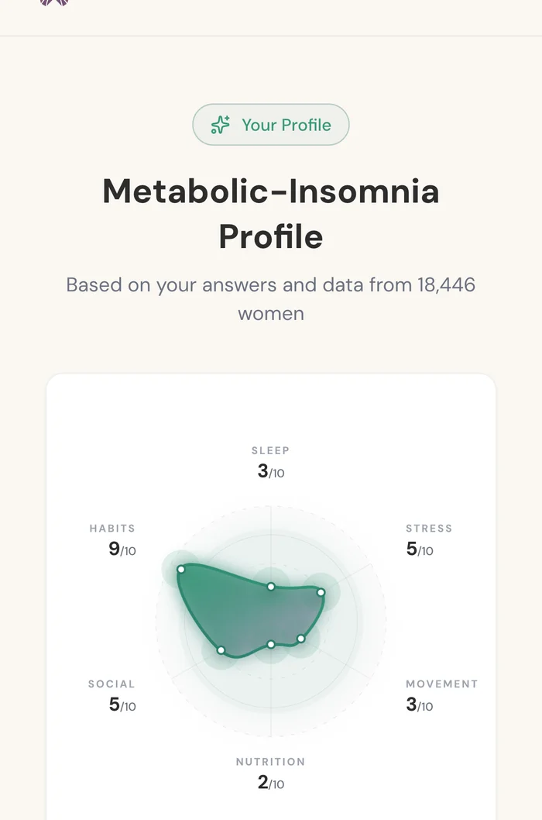
Task: Click the 9/10 score under Habits
Action: (x=122, y=550)
